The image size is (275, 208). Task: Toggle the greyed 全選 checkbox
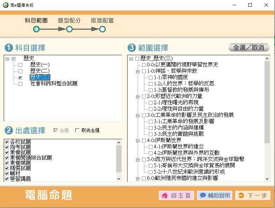pyautogui.click(x=56, y=130)
